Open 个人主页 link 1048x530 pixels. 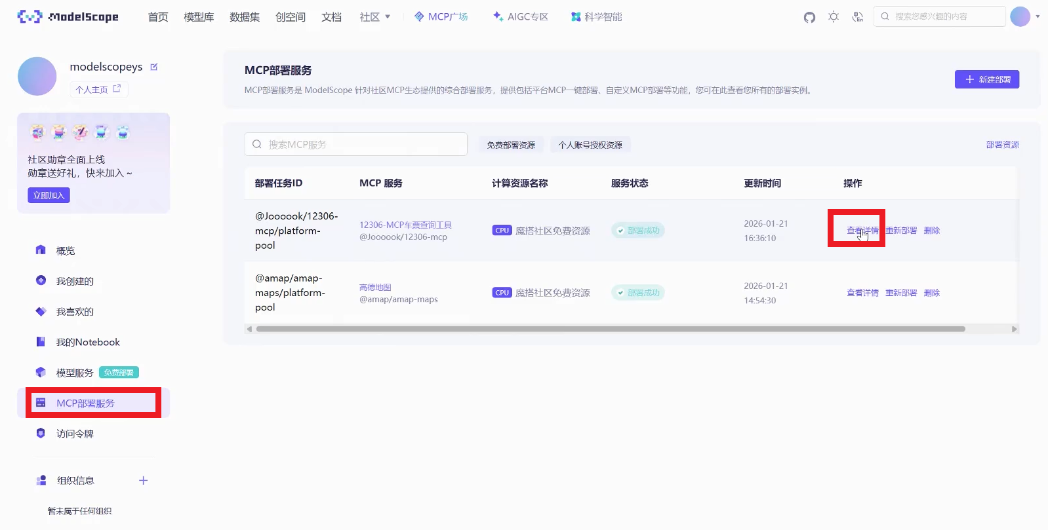98,89
